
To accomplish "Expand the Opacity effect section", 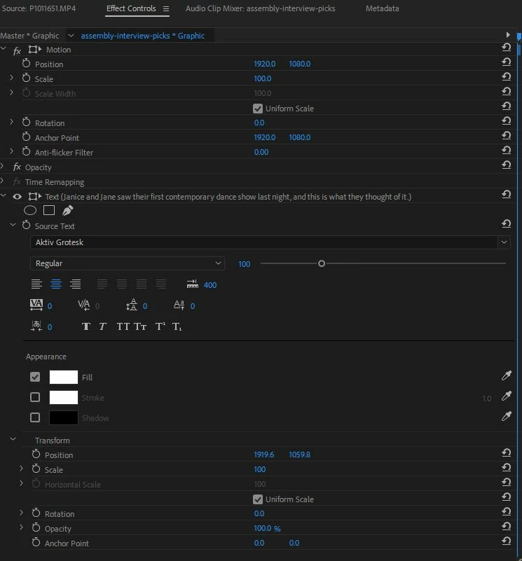I will 2,166.
